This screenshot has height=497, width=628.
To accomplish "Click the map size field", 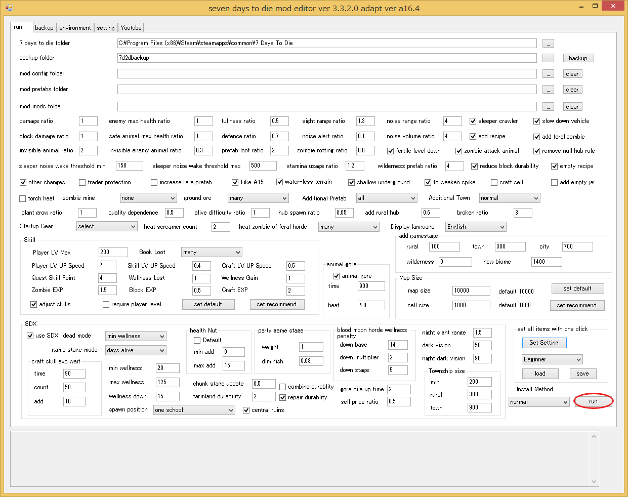I will point(471,291).
